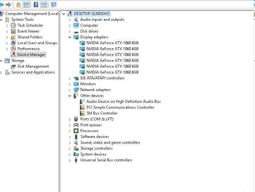The width and height of the screenshot is (255, 192).
Task: Open Event Viewer in the left tree
Action: [x=28, y=31]
